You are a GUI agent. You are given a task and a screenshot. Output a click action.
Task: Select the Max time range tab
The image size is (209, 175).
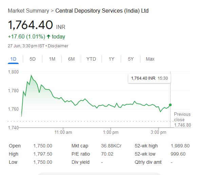tap(150, 59)
